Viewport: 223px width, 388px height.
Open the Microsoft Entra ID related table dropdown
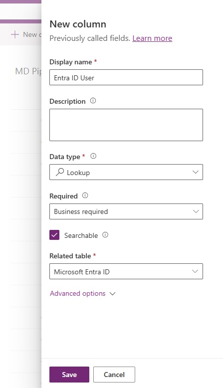click(126, 271)
